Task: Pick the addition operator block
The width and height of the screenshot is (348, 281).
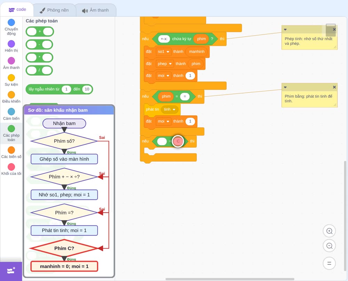Action: 40,32
